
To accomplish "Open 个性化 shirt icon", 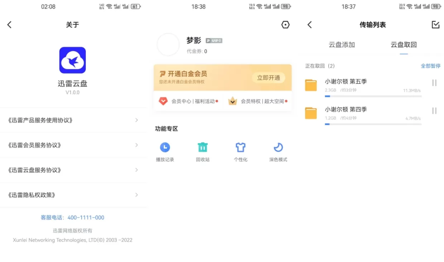I will [x=240, y=147].
